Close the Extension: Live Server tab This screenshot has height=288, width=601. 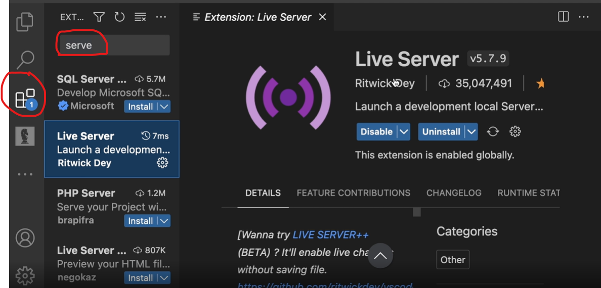pos(322,17)
